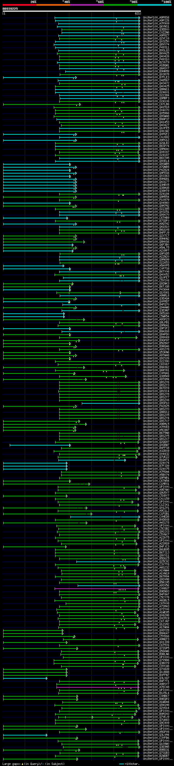Viewport: 174px width, 766px height.
Task: Select label UniRef100_A7QNR8
Action: 156,167
